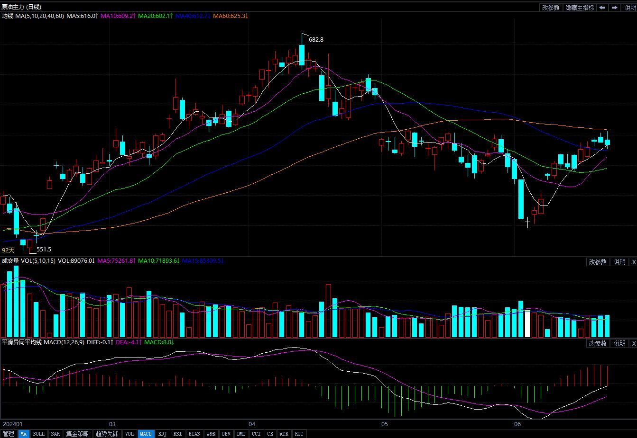Select the 趋势先锋 indicator tab
The width and height of the screenshot is (637, 438).
pyautogui.click(x=107, y=434)
